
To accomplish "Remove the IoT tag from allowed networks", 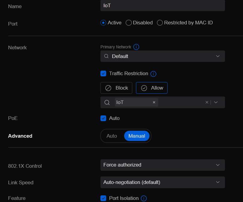I will point(154,102).
